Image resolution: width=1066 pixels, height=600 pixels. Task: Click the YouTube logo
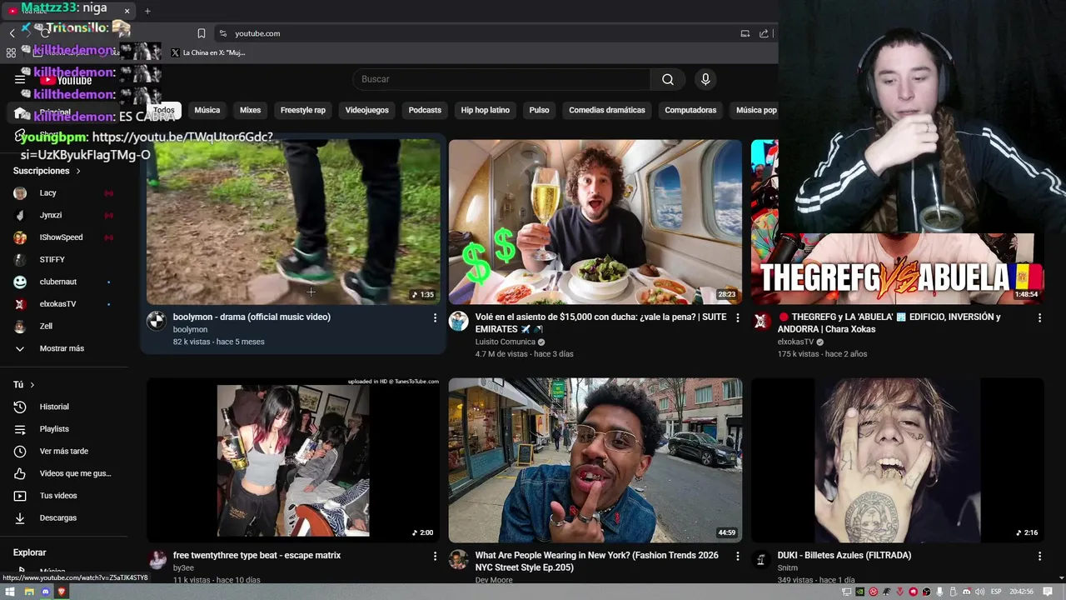[x=67, y=80]
